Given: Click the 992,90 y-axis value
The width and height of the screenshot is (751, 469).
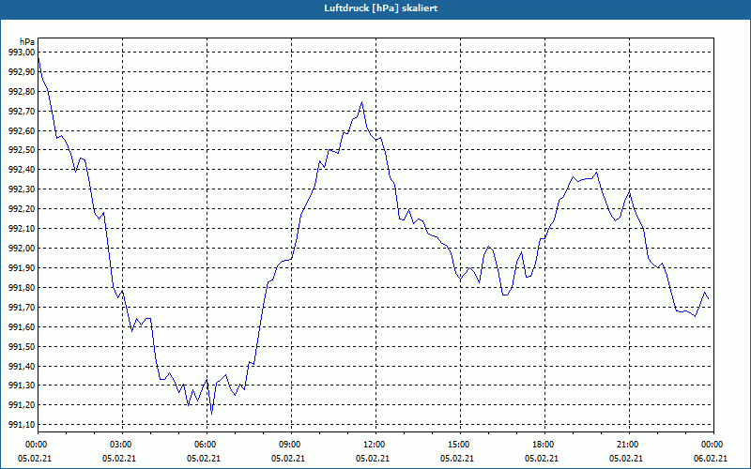Looking at the screenshot, I should [x=22, y=72].
